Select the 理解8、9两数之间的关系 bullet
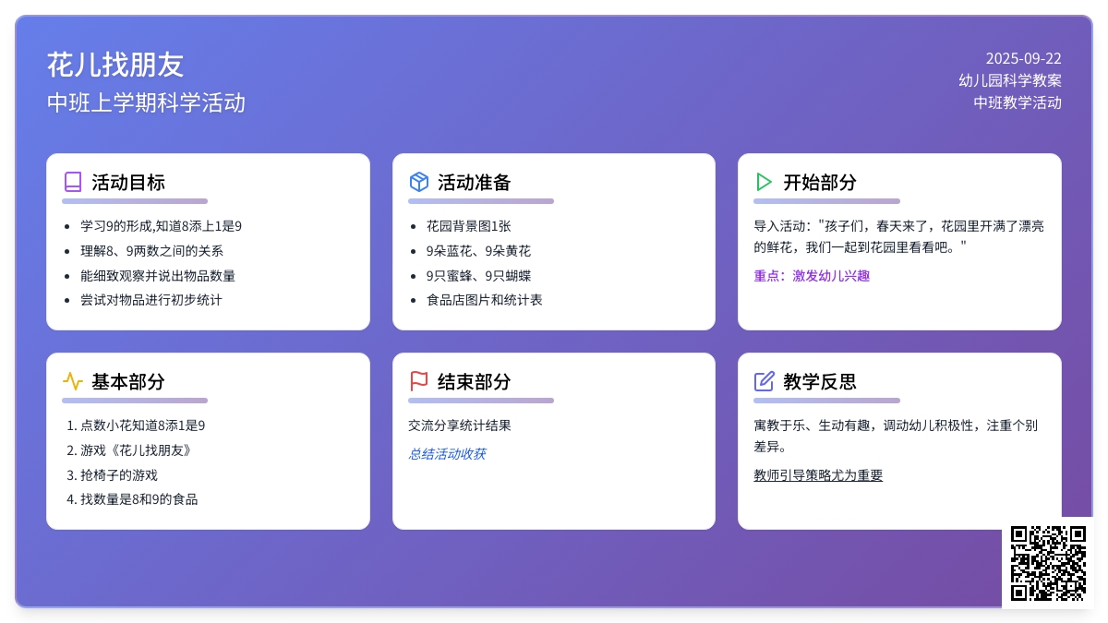Viewport: 1108px width, 623px height. pyautogui.click(x=151, y=251)
